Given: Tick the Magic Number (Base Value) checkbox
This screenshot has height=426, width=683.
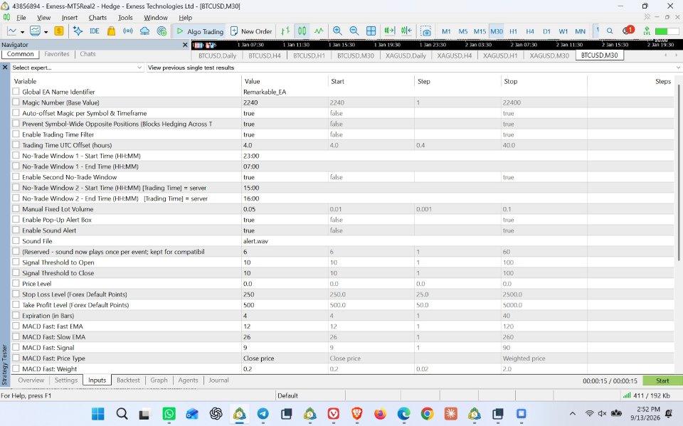Looking at the screenshot, I should pyautogui.click(x=16, y=102).
